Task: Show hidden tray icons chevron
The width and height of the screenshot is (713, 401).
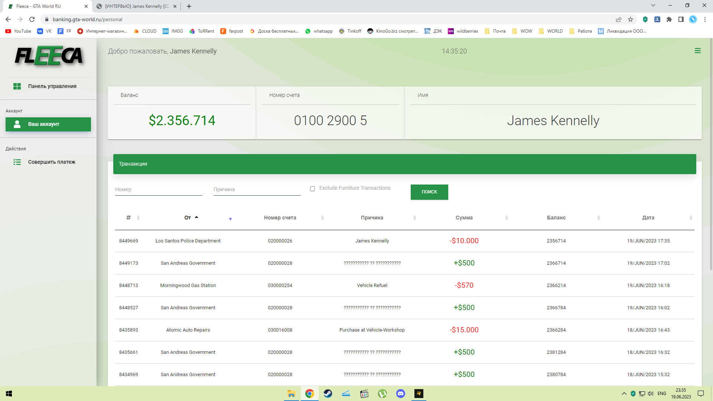Action: click(624, 394)
